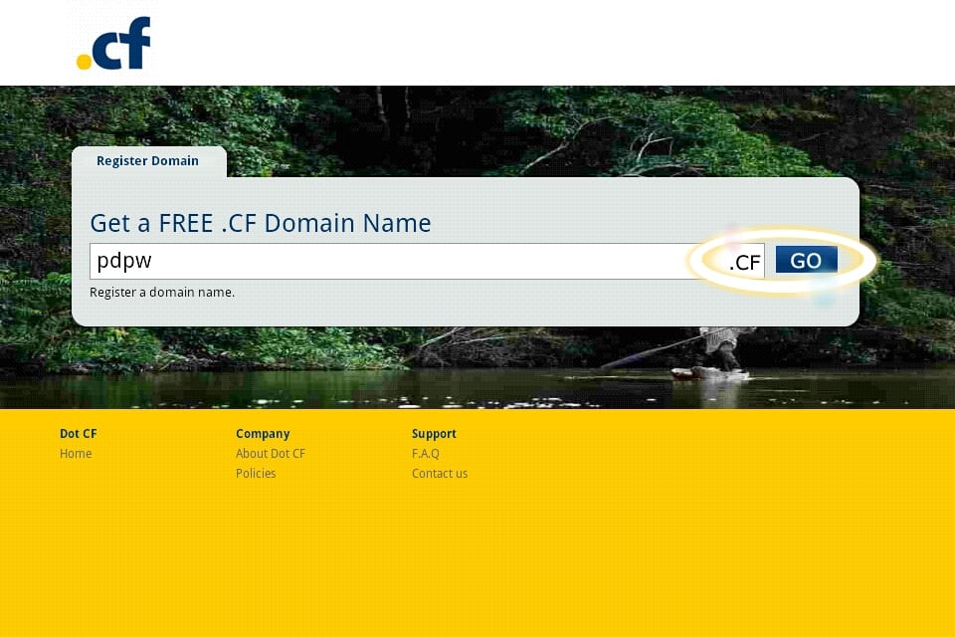Open the Contact us link
955x637 pixels.
(440, 474)
